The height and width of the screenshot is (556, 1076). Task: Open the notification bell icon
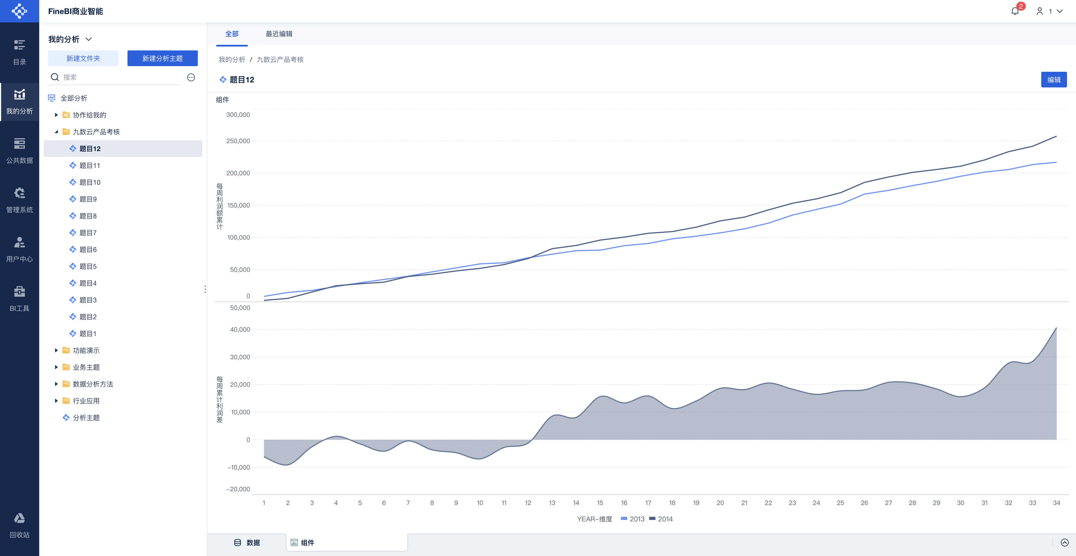[1015, 11]
